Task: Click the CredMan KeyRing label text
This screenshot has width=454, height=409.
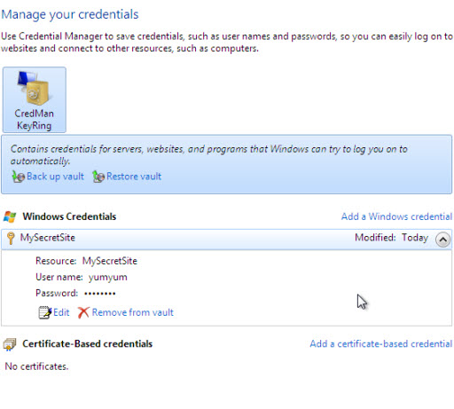Action: 34,120
